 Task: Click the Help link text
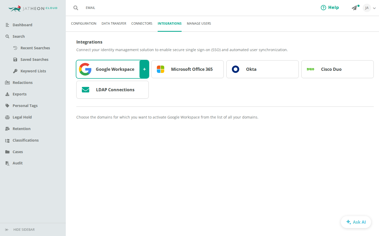(333, 8)
